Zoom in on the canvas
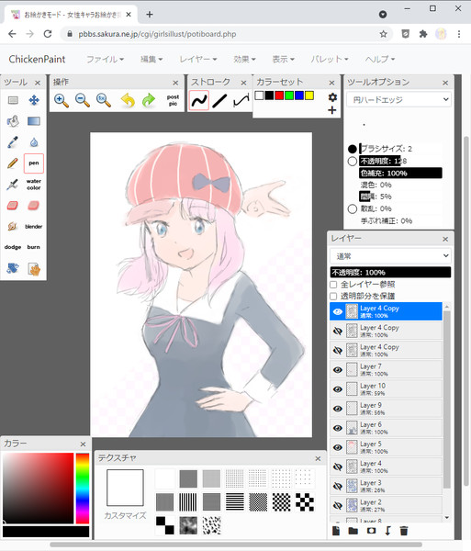471x551 pixels. point(62,100)
